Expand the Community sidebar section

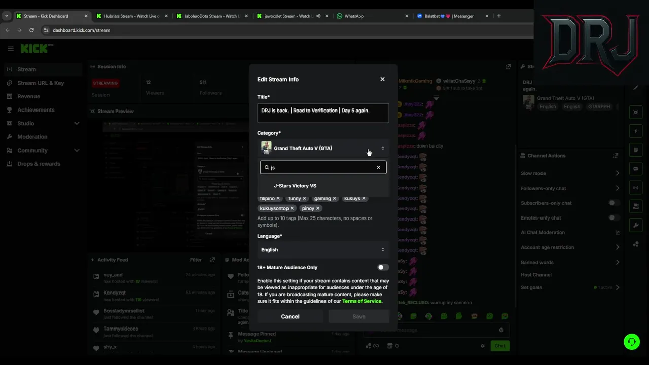(77, 150)
